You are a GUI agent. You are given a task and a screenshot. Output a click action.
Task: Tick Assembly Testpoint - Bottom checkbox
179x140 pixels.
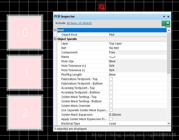[x=111, y=92]
